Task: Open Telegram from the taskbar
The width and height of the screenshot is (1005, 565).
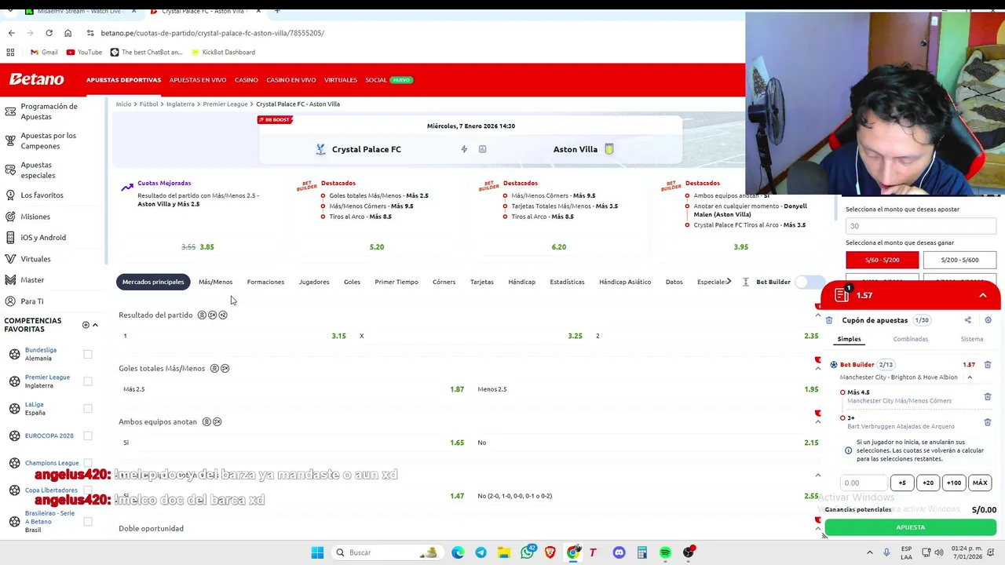Action: pyautogui.click(x=481, y=552)
